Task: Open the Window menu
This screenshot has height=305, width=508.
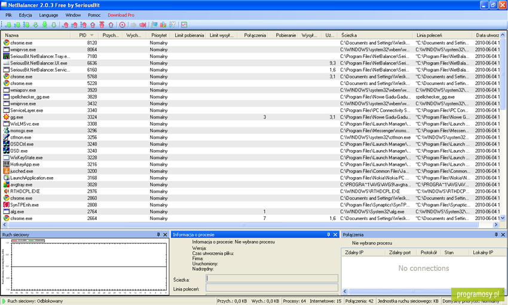Action: [x=73, y=15]
